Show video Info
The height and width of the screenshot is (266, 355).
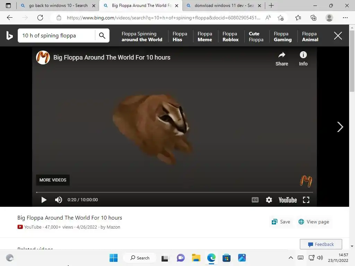(x=303, y=59)
